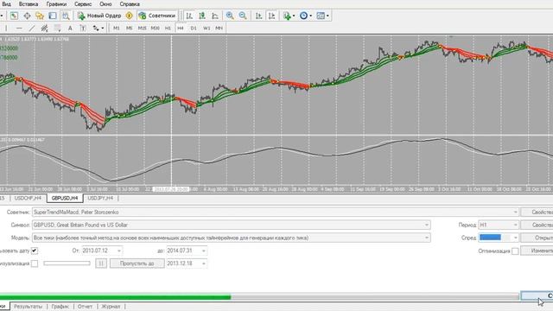Switch to the USDCHF,H4 chart tab
The height and width of the screenshot is (311, 553).
pyautogui.click(x=28, y=198)
